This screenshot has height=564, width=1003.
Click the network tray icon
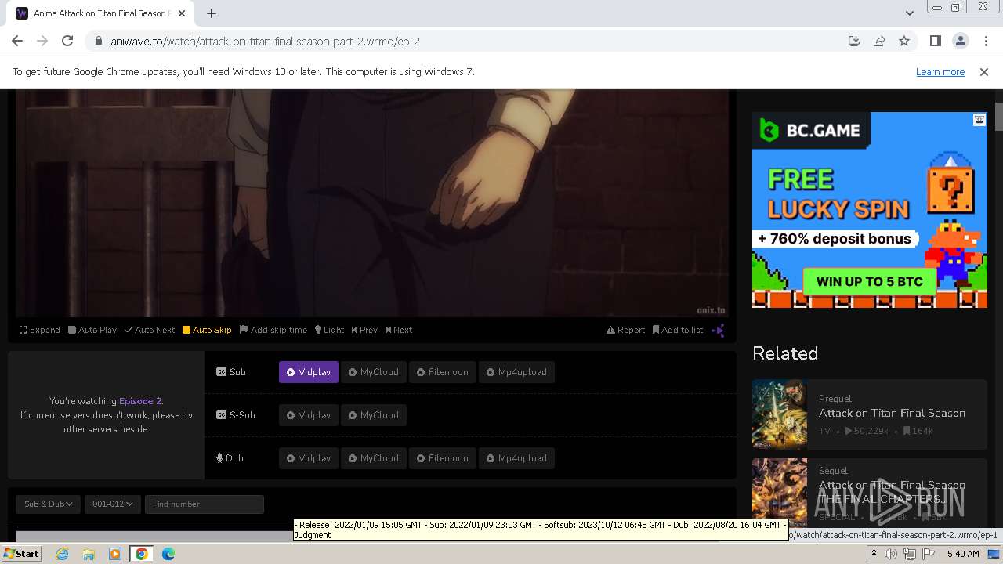(x=910, y=554)
